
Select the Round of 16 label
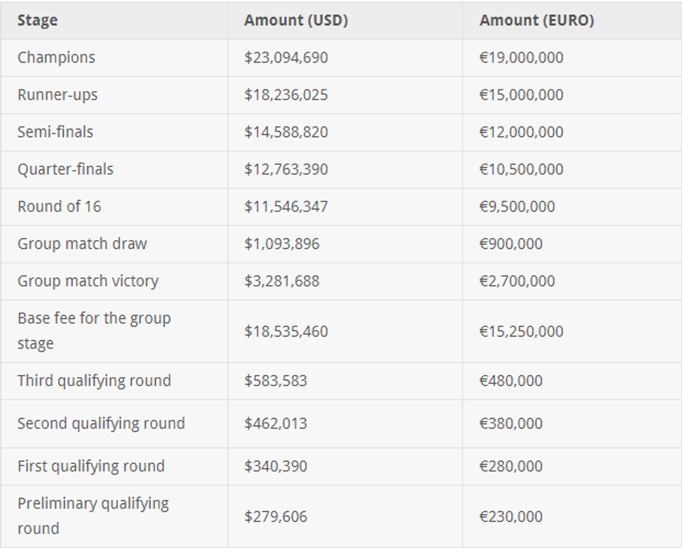(x=59, y=207)
